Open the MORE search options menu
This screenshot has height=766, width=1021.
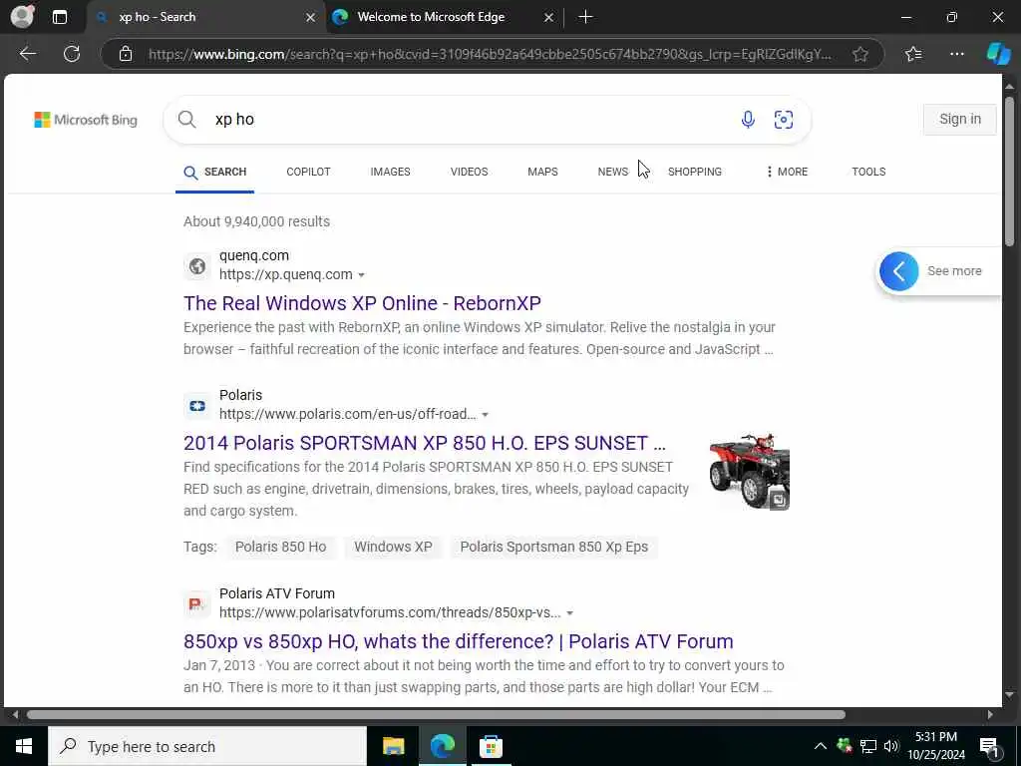pos(787,172)
